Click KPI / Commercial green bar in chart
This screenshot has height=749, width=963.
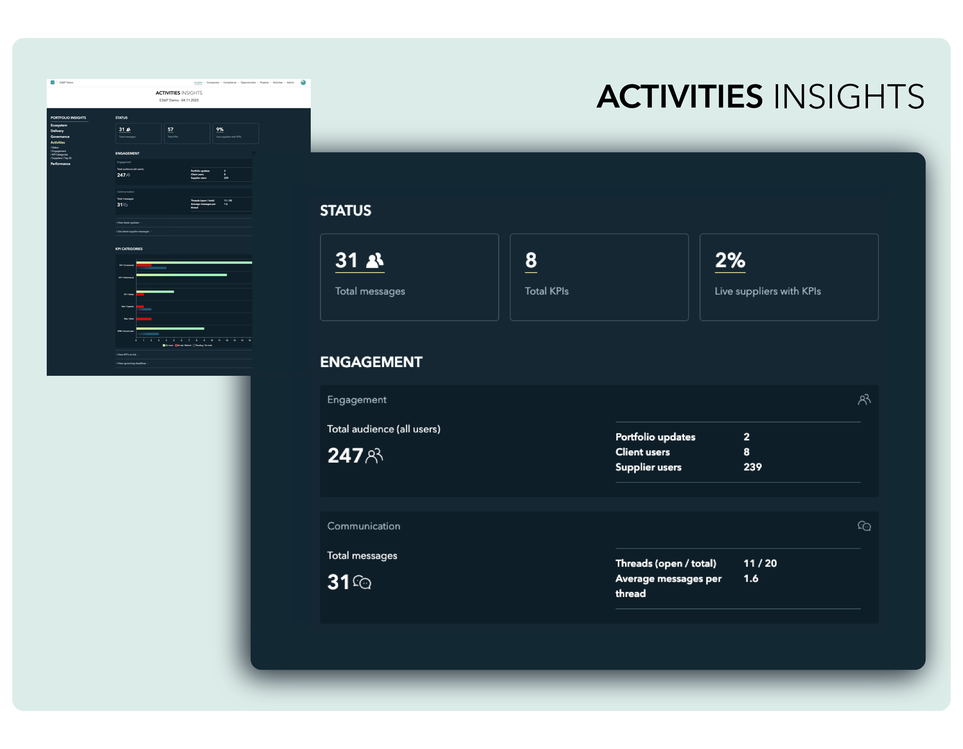click(194, 262)
